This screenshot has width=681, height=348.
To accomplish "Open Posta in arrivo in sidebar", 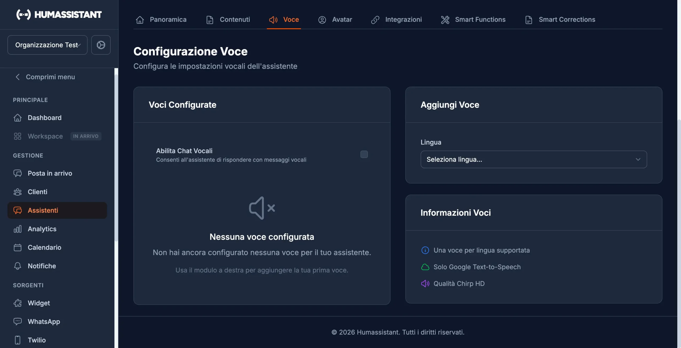I will click(x=50, y=173).
